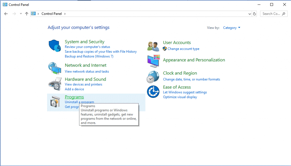Open Network and Internet category
This screenshot has height=166, width=291.
[86, 65]
